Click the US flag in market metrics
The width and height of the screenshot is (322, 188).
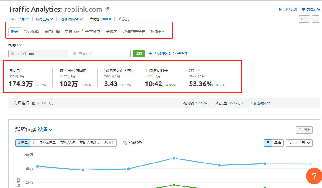33,103
